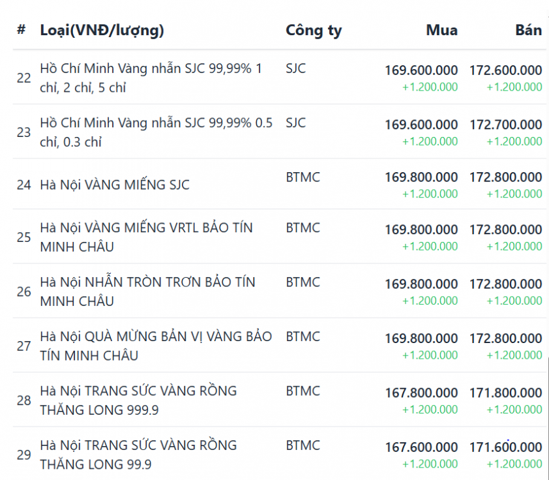Click row number 26
The height and width of the screenshot is (480, 549).
click(x=24, y=292)
